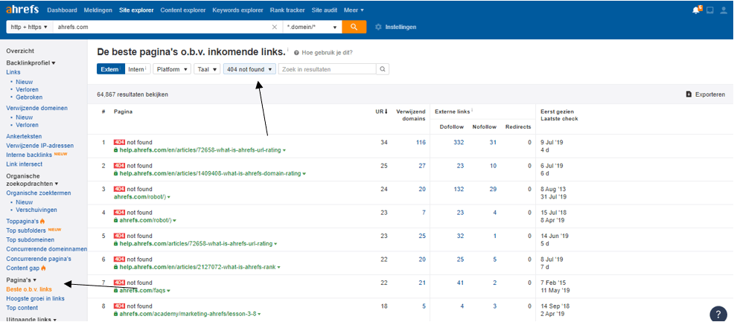734x322 pixels.
Task: Open the http + https protocol dropdown
Action: (x=28, y=27)
